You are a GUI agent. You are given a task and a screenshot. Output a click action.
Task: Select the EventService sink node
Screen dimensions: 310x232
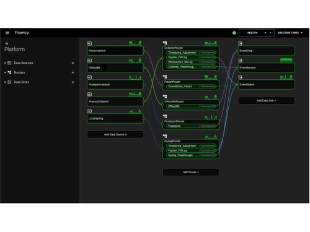(267, 67)
